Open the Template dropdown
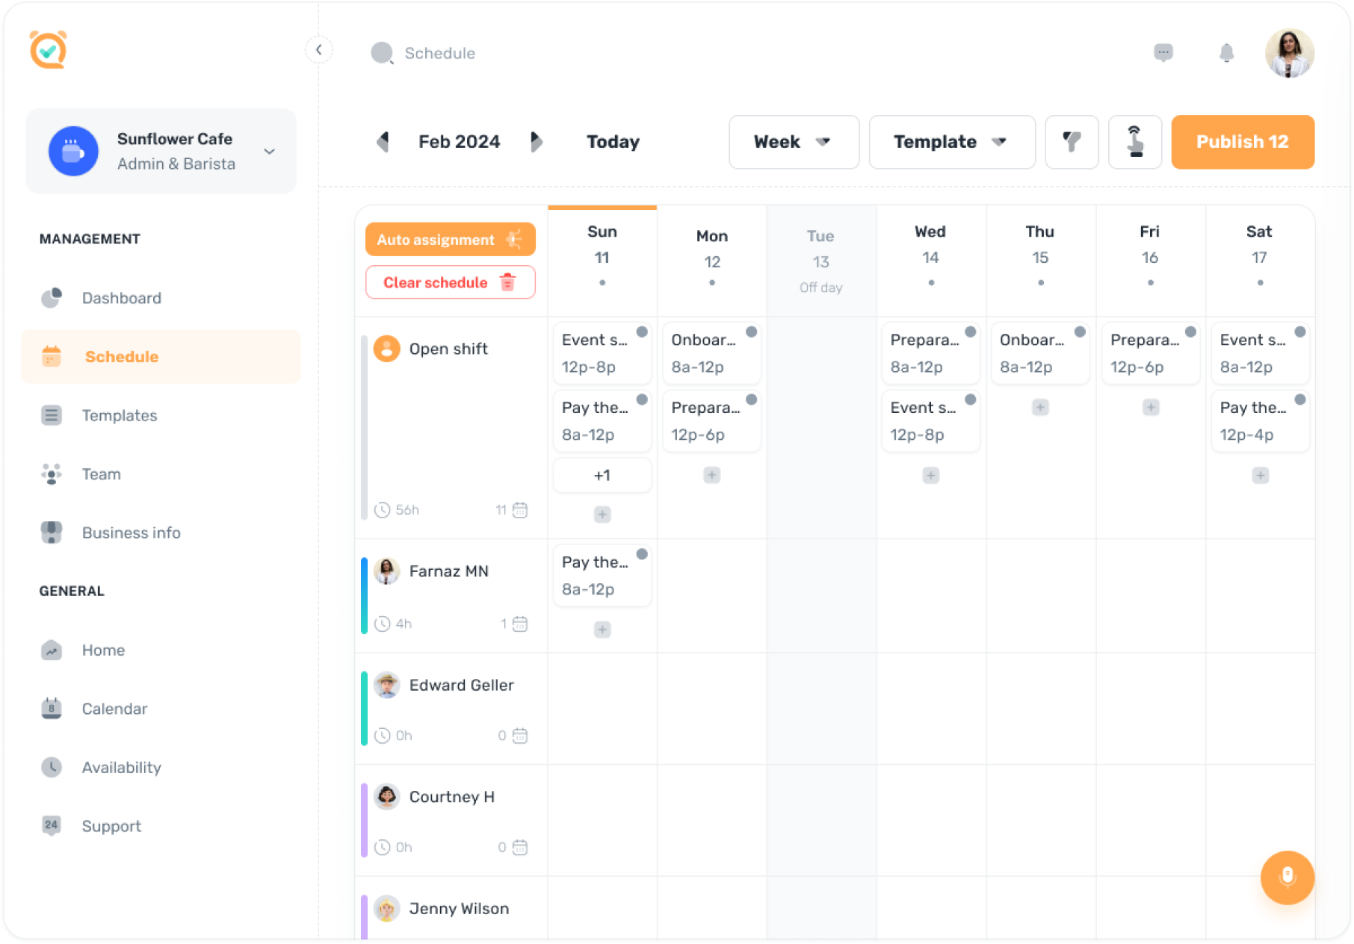This screenshot has height=944, width=1354. pos(951,142)
